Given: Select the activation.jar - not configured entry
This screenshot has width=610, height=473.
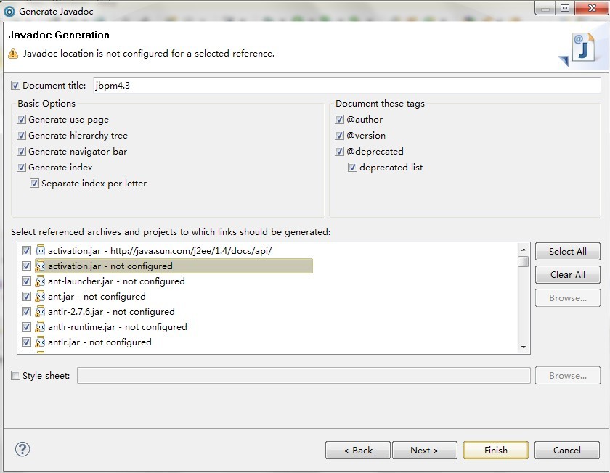Looking at the screenshot, I should coord(110,266).
